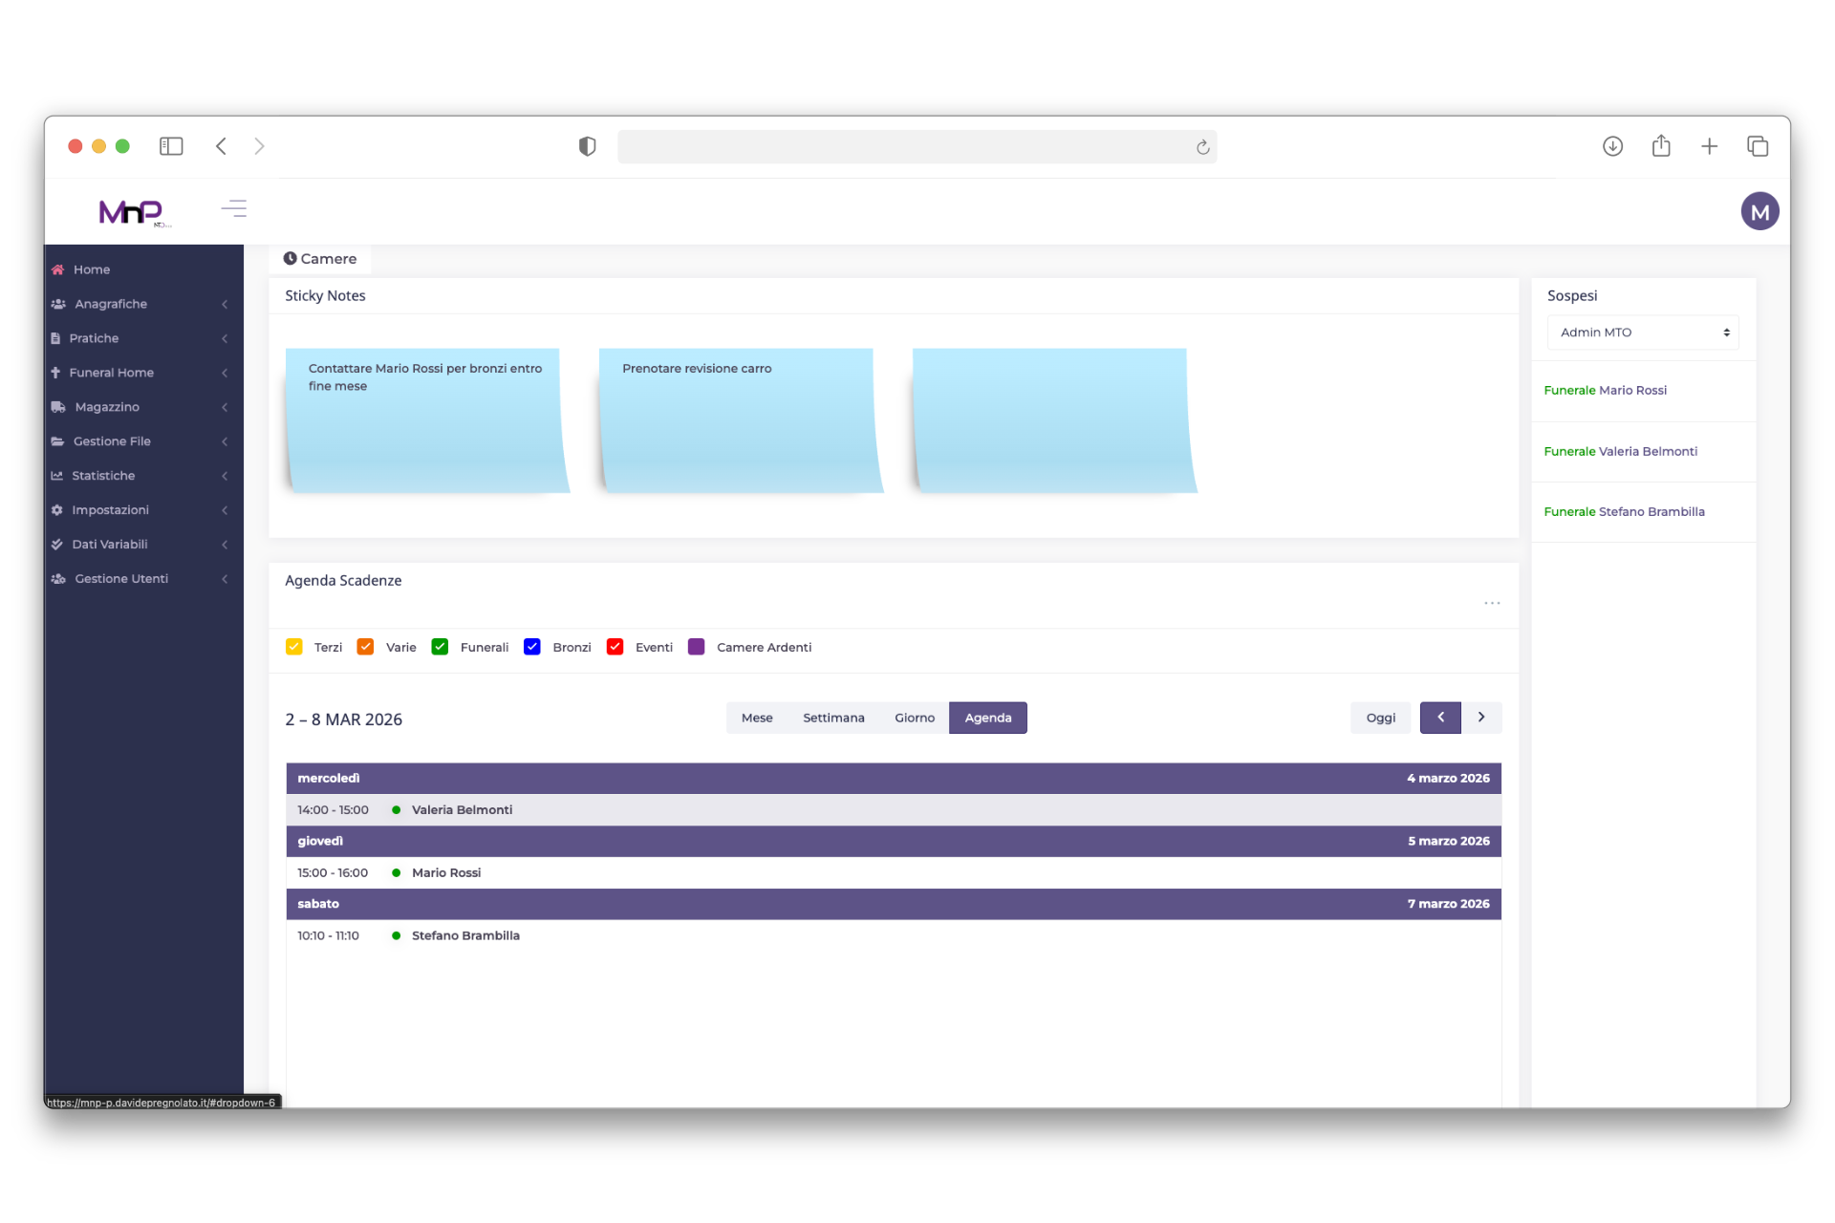1835x1223 pixels.
Task: Click the hamburger menu icon beside logo
Action: click(x=234, y=208)
